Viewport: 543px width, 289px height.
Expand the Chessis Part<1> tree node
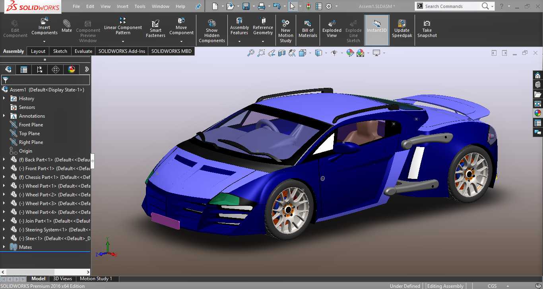[x=4, y=177]
